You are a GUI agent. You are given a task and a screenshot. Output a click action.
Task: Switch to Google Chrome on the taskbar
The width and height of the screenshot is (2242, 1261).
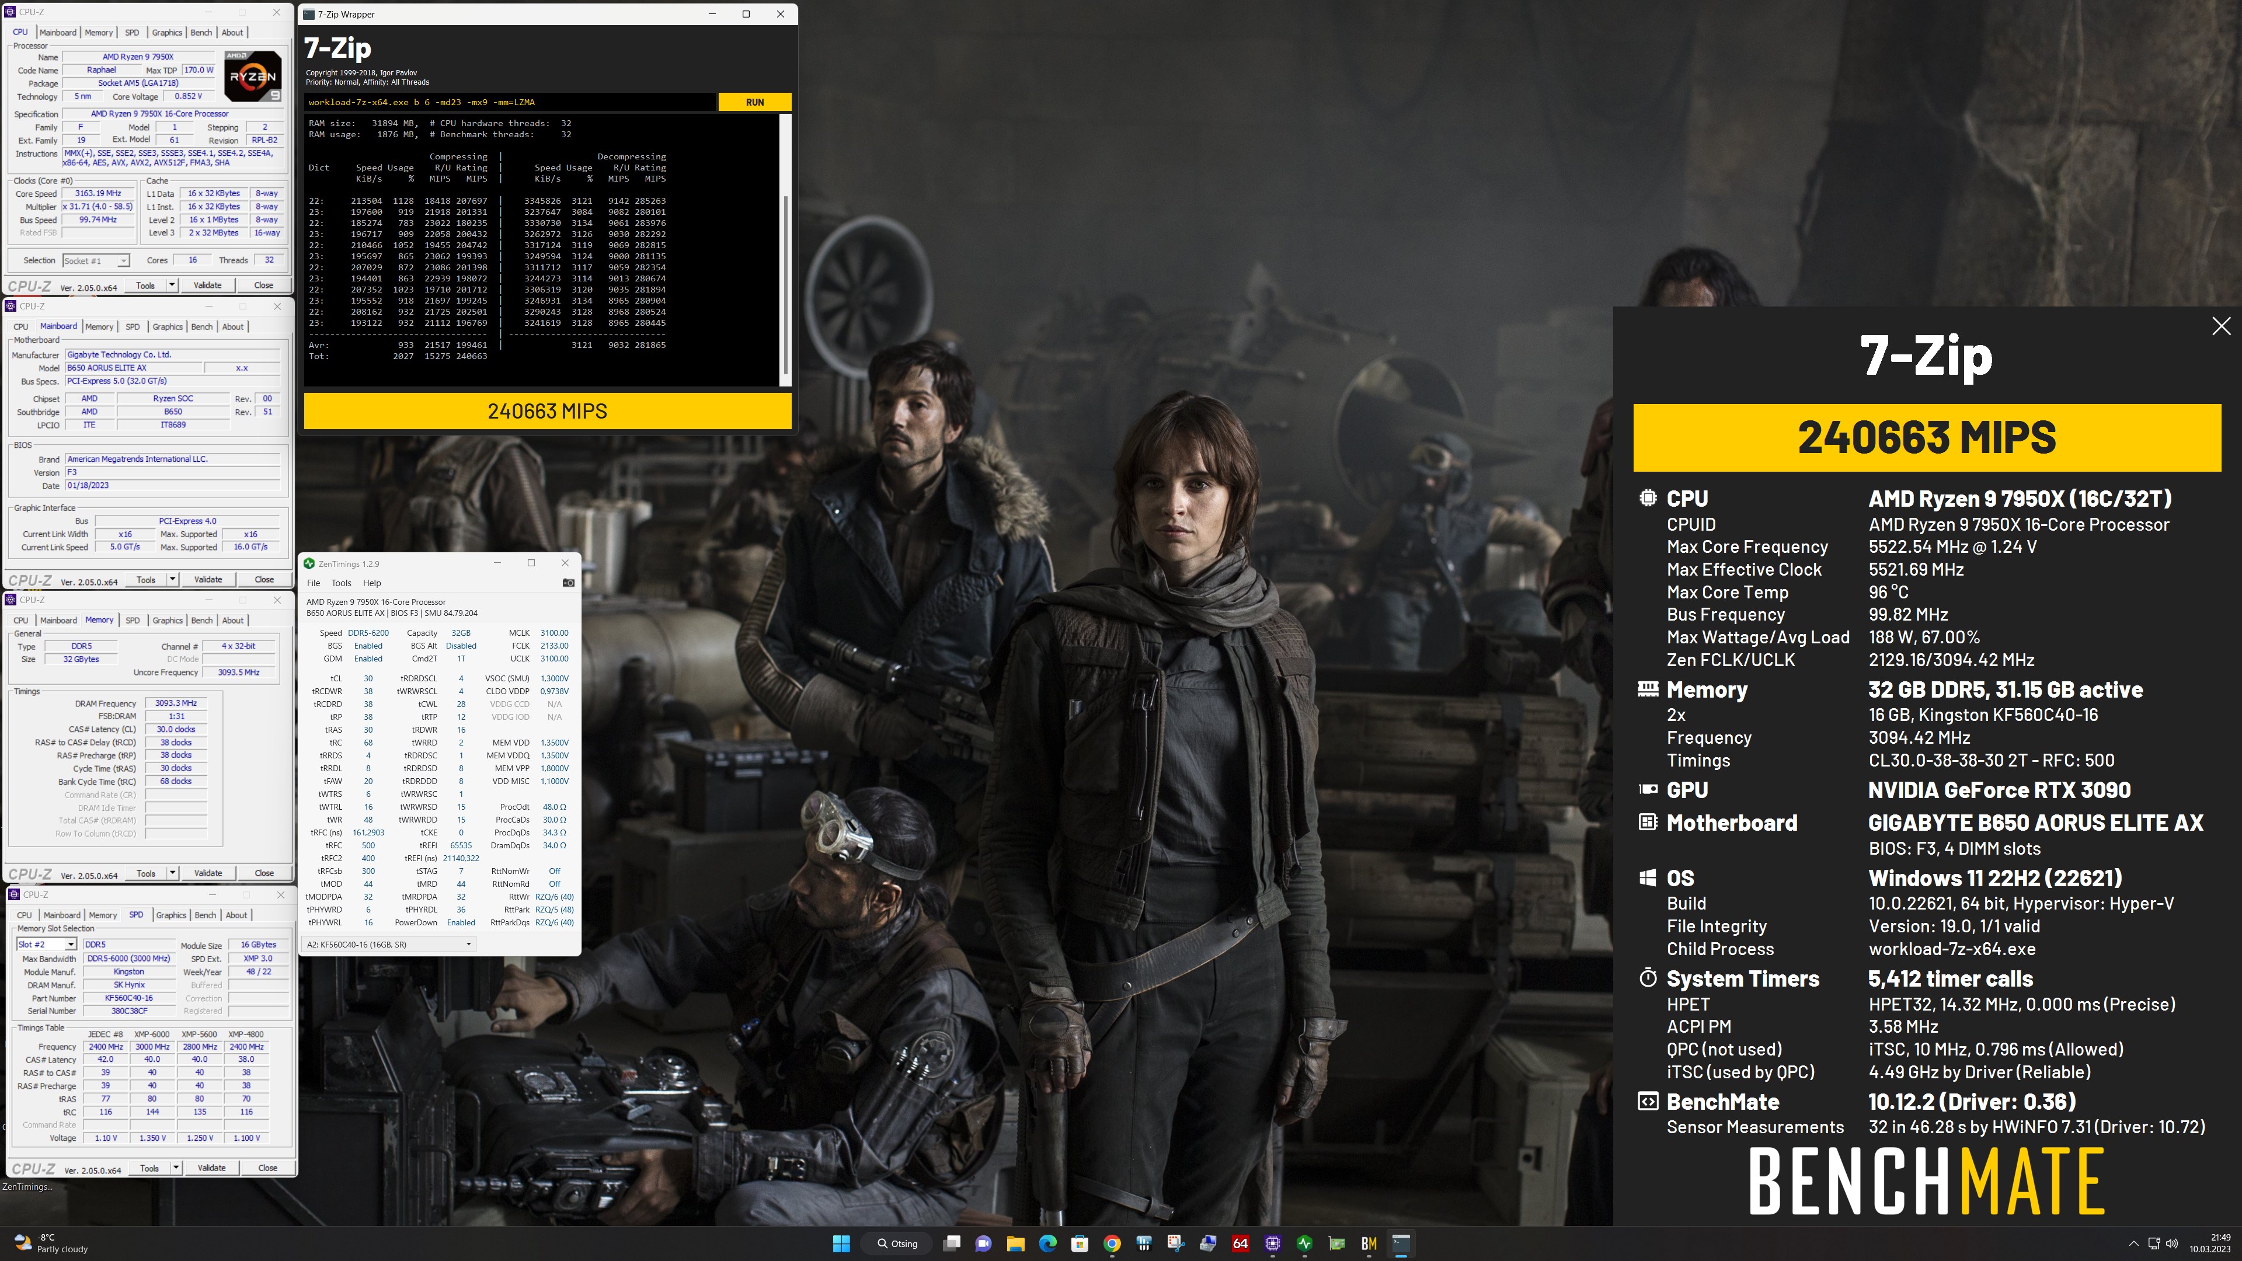1112,1243
